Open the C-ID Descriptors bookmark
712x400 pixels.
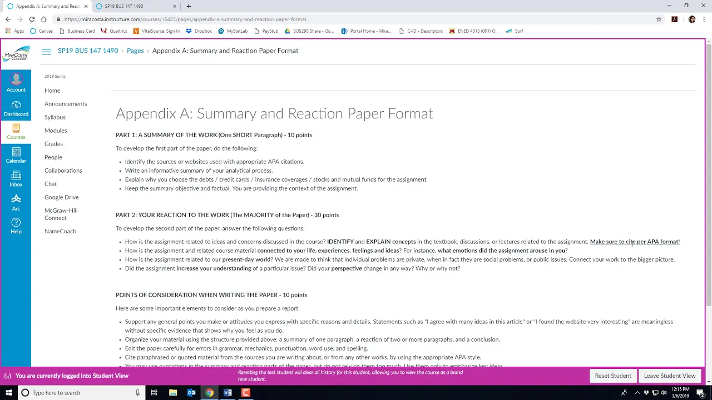coord(421,31)
